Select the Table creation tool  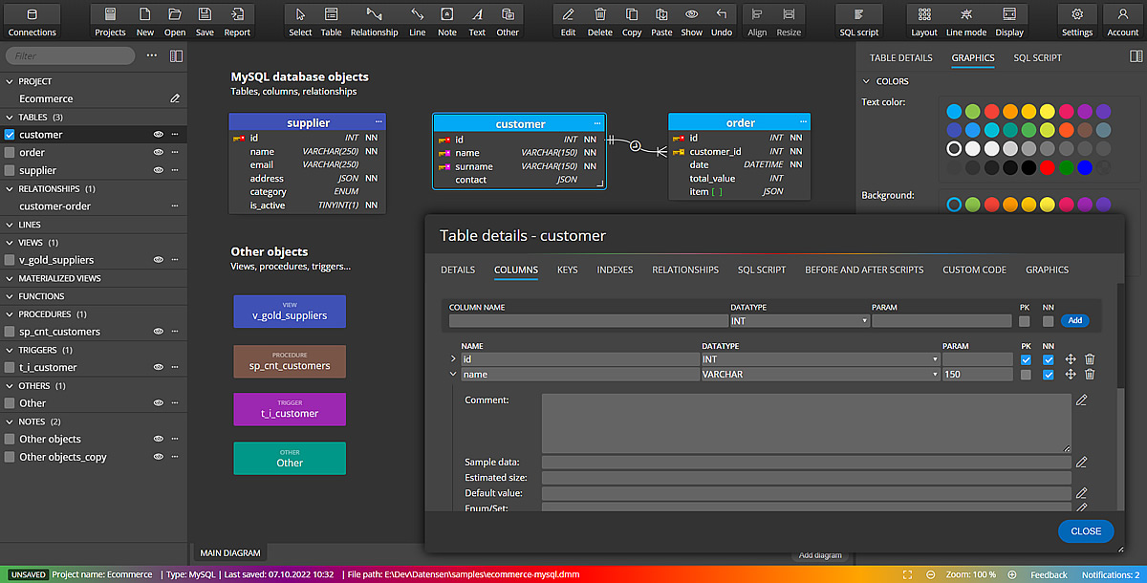point(331,14)
